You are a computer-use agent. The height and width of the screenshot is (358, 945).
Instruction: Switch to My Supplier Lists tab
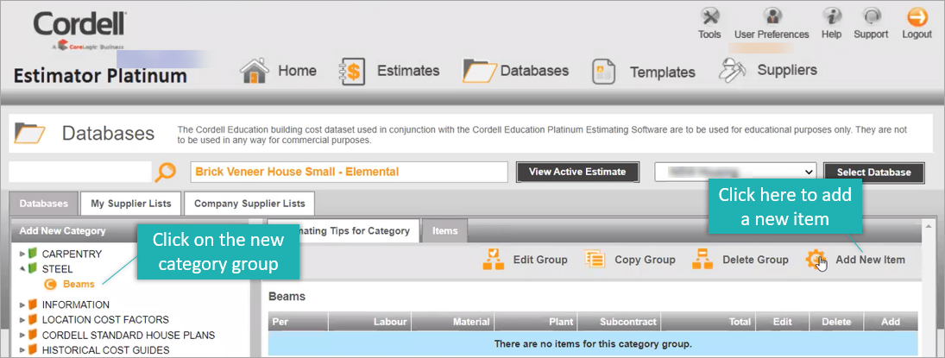(131, 204)
